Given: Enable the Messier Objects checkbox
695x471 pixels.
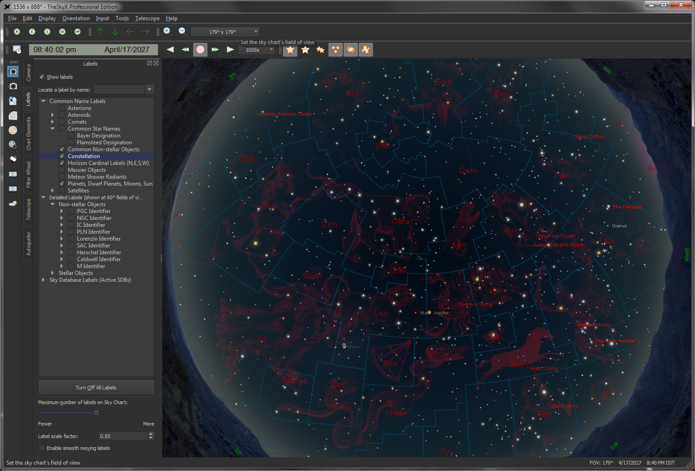Looking at the screenshot, I should tap(62, 170).
